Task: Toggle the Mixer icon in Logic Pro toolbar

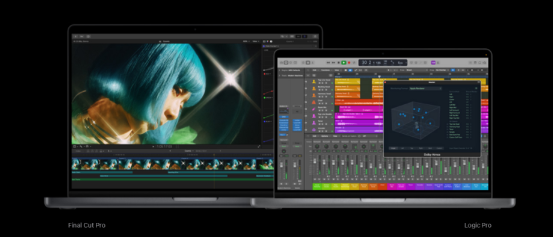Action: pos(308,63)
